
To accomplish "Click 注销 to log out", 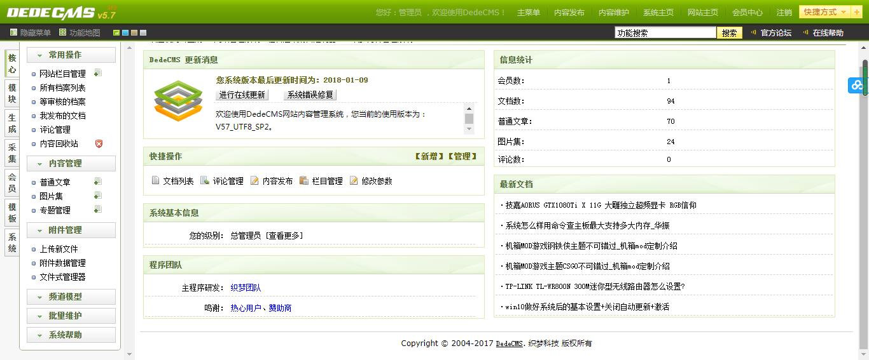I will [784, 12].
